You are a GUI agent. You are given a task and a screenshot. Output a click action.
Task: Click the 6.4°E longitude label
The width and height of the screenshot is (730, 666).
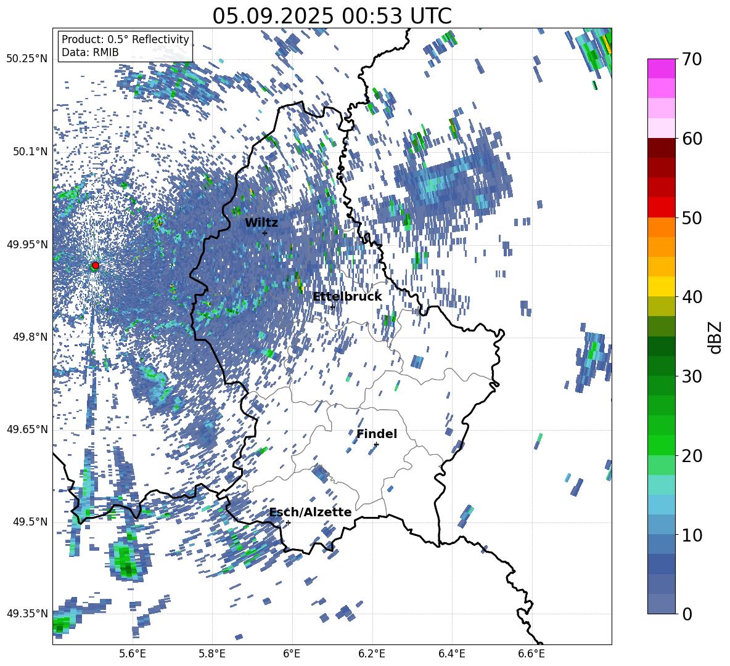[451, 654]
